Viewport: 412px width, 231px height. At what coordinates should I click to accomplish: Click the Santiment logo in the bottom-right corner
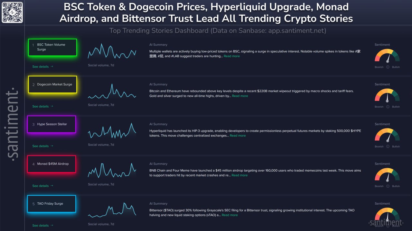point(385,223)
